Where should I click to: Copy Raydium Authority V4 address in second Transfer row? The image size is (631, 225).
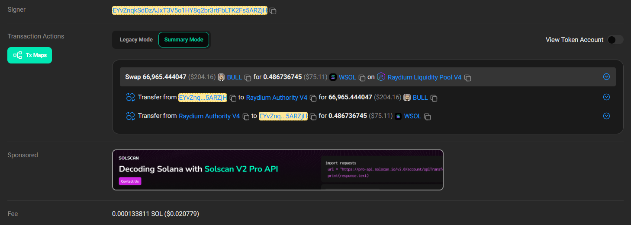[246, 117]
